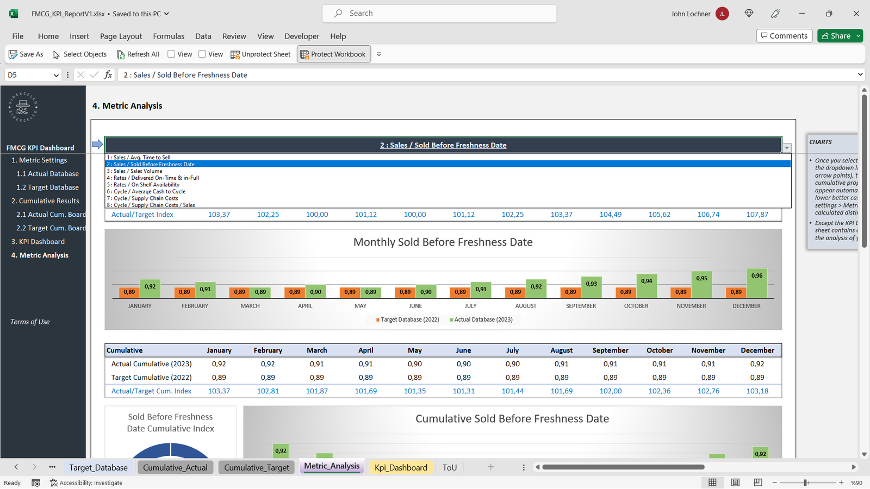Click the Select Objects cursor icon
The height and width of the screenshot is (489, 870).
click(x=56, y=54)
